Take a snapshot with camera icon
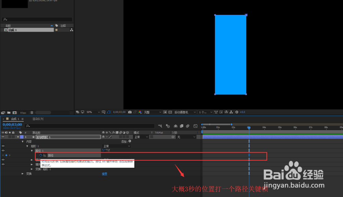 coord(130,112)
